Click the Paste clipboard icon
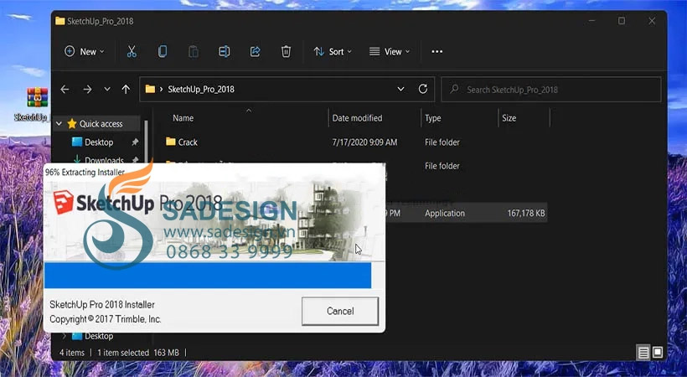687x377 pixels. [x=194, y=52]
